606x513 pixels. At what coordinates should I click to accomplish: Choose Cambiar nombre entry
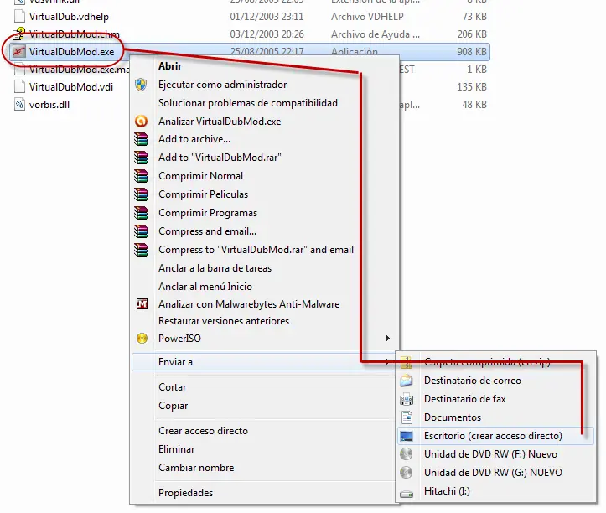(x=196, y=468)
